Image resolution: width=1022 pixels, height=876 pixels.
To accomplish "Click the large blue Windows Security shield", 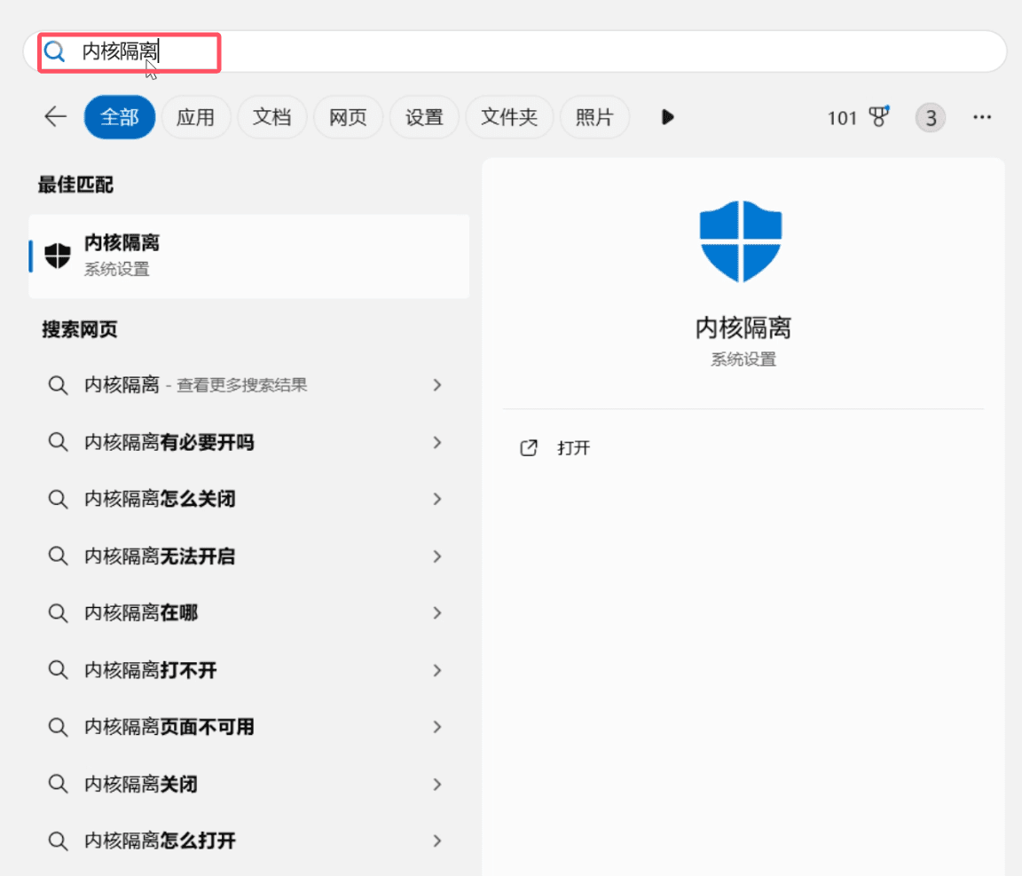I will click(741, 241).
